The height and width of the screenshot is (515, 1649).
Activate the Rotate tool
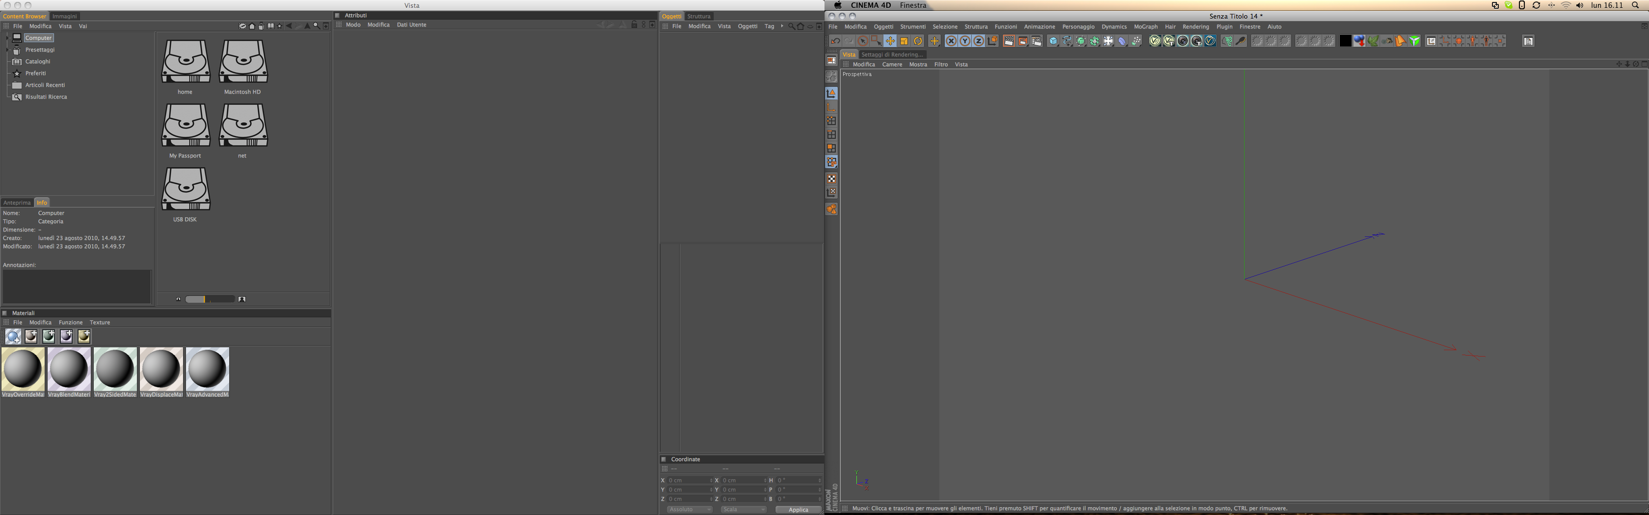pyautogui.click(x=918, y=41)
